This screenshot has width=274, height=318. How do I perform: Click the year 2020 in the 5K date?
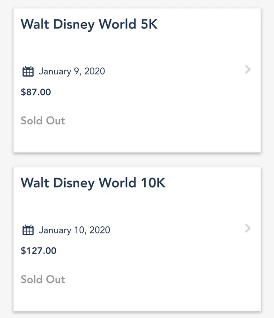pos(95,71)
